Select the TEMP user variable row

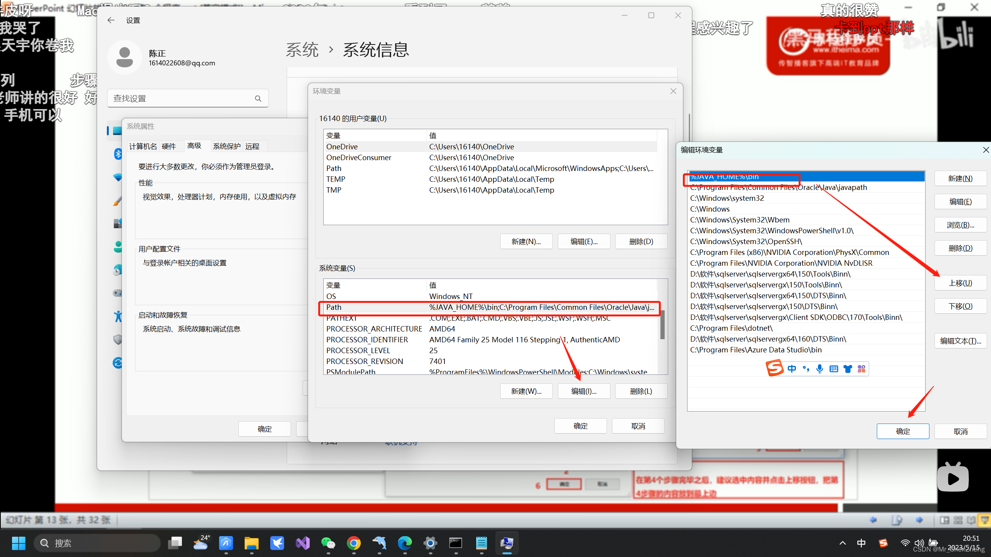point(490,179)
